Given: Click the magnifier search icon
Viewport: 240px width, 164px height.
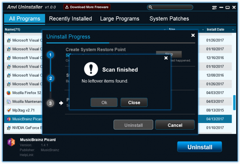Looking at the screenshot, I should point(150,7).
